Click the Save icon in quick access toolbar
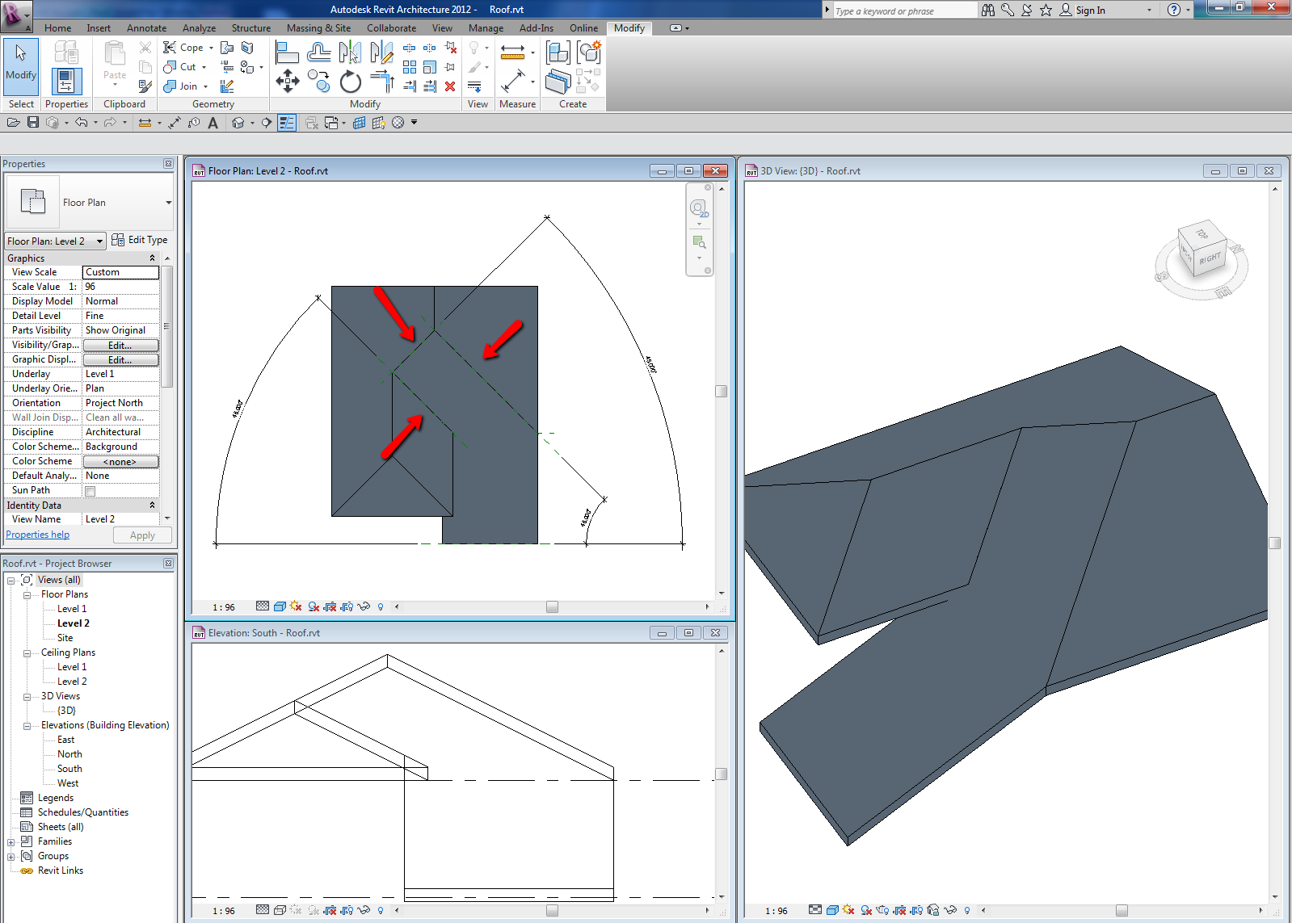Screen dimensions: 1292x923 (33, 123)
